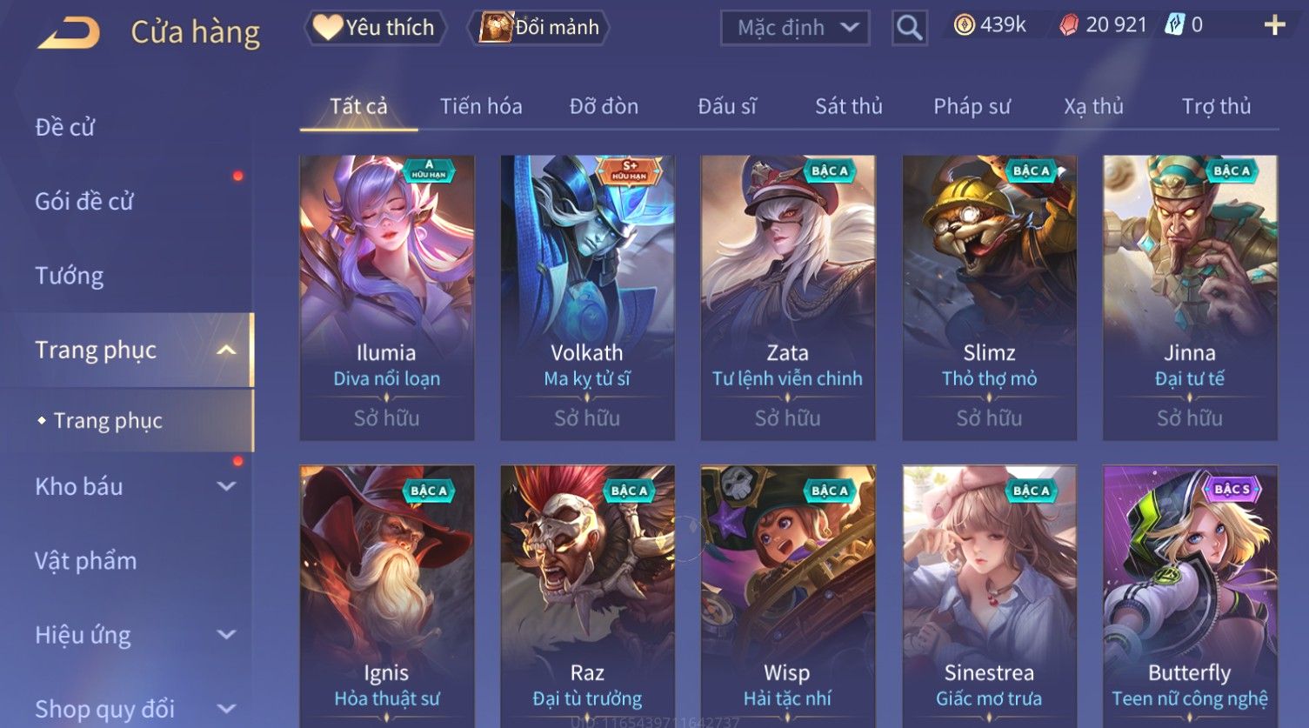The height and width of the screenshot is (728, 1309).
Task: Click the back arrow icon
Action: coord(69,33)
